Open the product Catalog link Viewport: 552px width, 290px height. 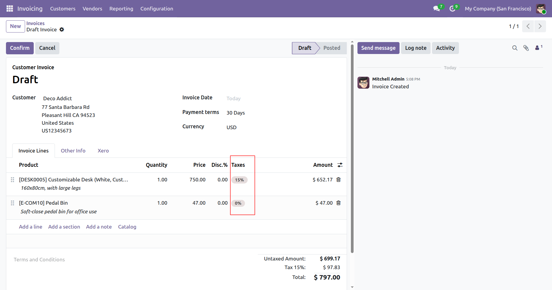127,227
